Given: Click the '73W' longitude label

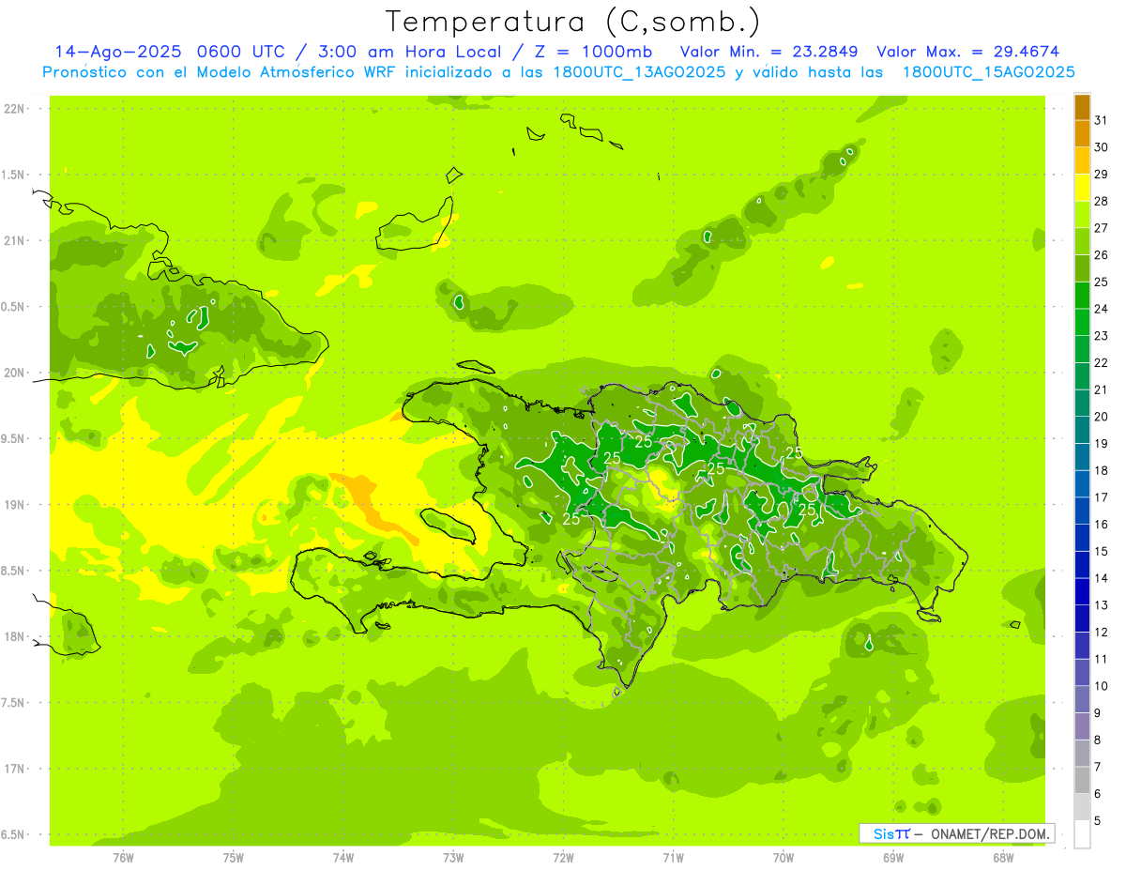Looking at the screenshot, I should tap(453, 858).
